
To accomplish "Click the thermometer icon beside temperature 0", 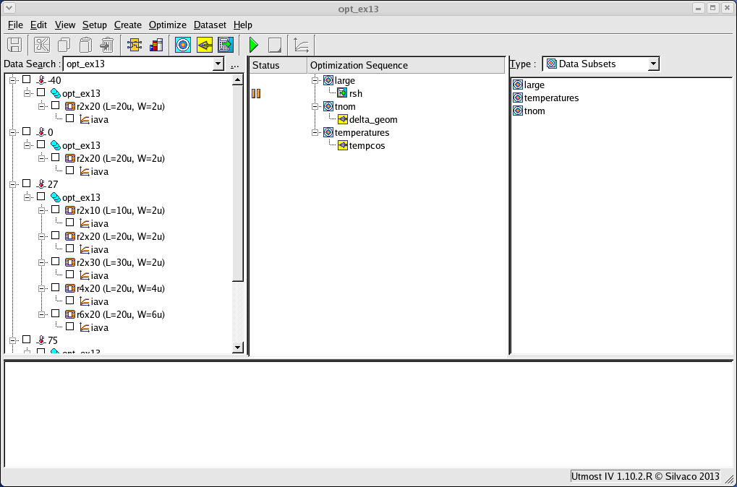I will coord(41,132).
